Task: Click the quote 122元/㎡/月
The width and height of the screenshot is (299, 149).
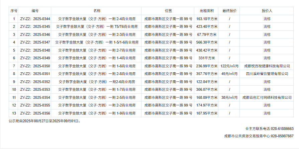Action: pyautogui.click(x=229, y=66)
